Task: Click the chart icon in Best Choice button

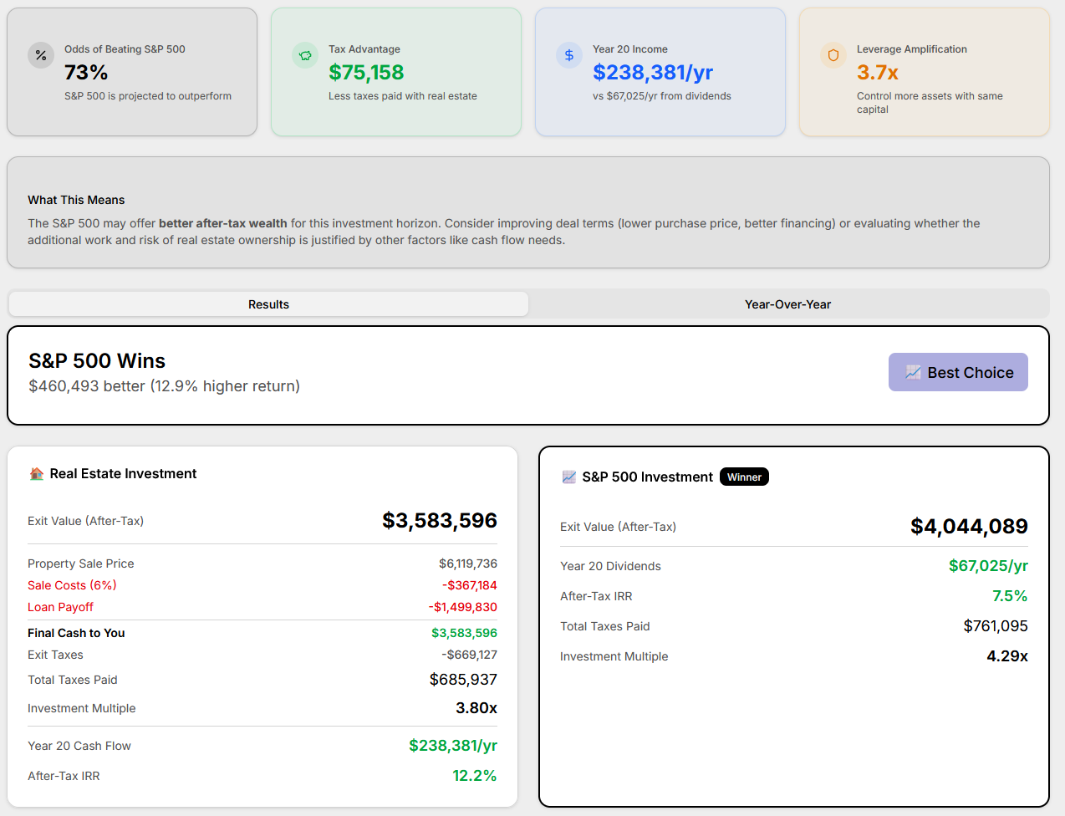Action: (x=913, y=373)
